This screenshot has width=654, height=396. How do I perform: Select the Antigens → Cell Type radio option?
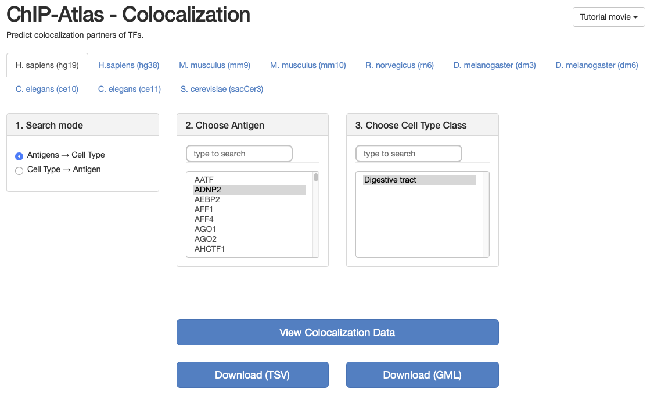pyautogui.click(x=19, y=156)
